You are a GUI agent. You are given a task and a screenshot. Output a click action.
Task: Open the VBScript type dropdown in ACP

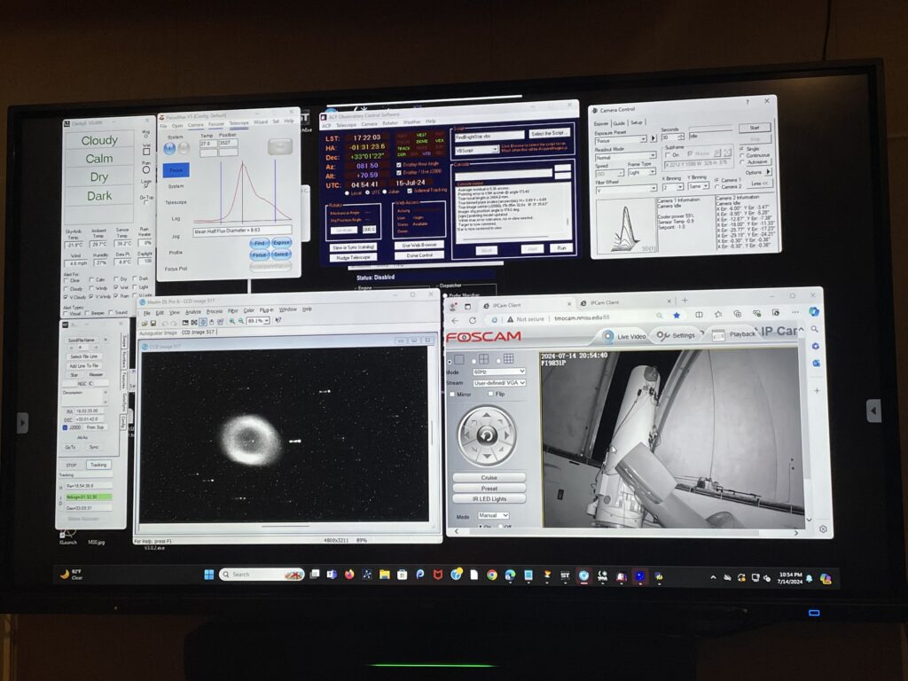476,150
